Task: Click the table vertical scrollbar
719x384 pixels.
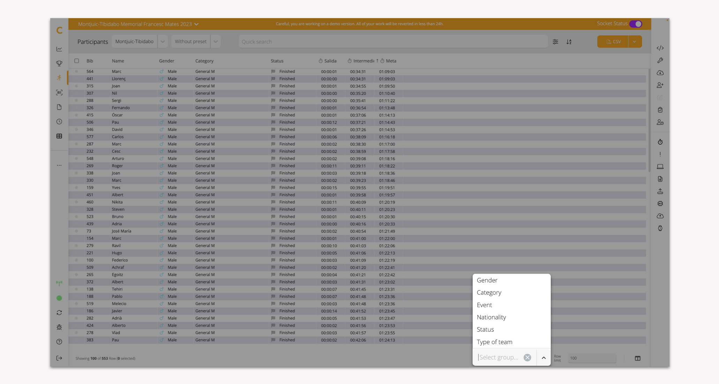Action: (x=649, y=120)
